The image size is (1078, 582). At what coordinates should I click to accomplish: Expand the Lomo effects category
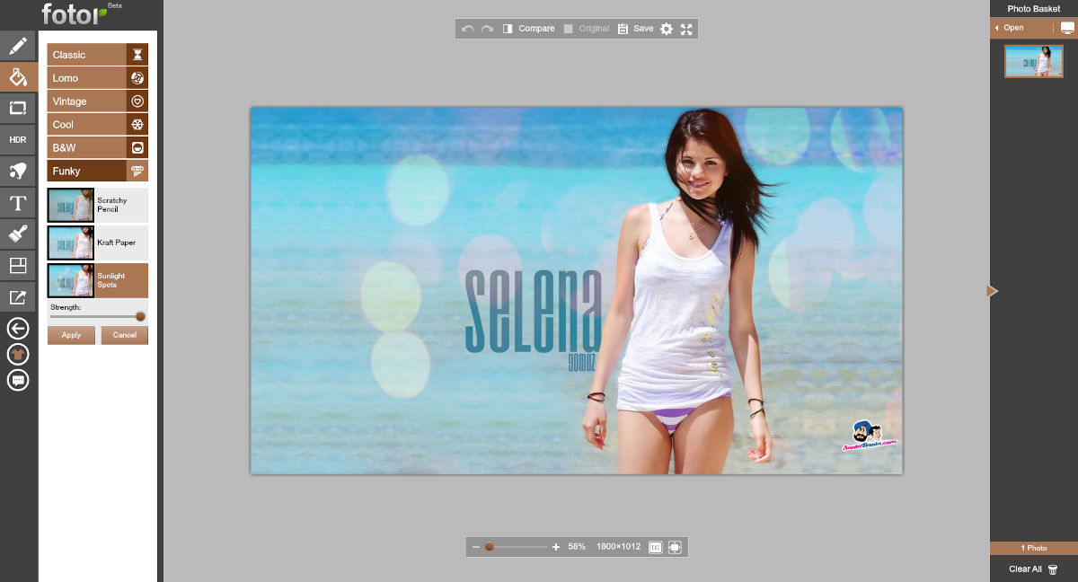98,78
